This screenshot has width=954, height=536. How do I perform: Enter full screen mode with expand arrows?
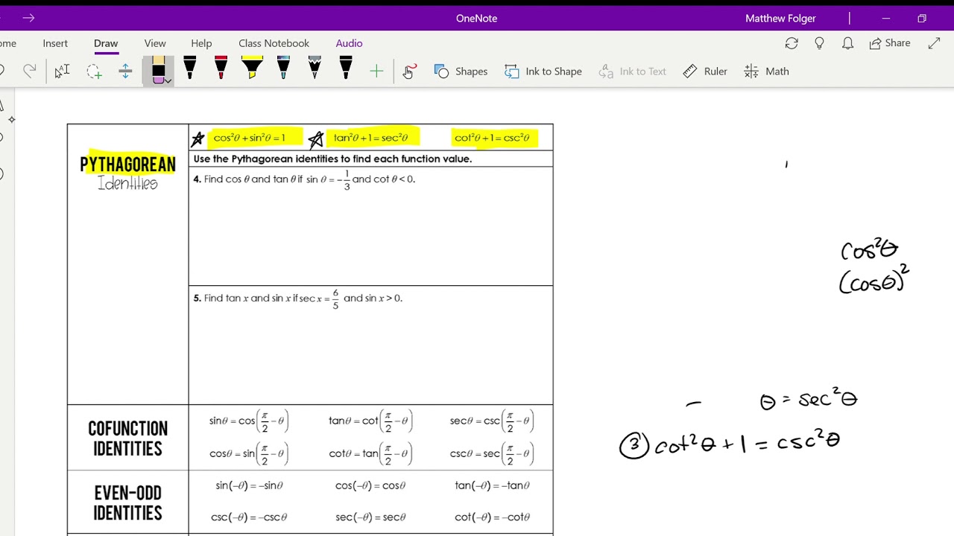(x=934, y=43)
